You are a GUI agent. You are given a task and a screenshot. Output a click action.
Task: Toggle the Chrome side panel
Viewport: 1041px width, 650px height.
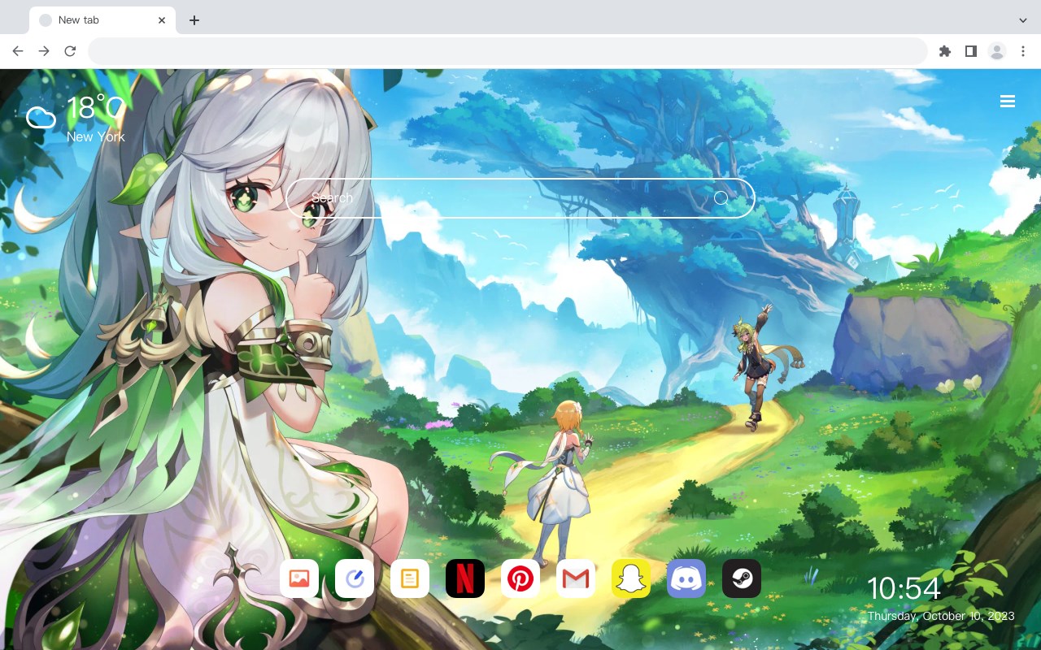pos(970,51)
